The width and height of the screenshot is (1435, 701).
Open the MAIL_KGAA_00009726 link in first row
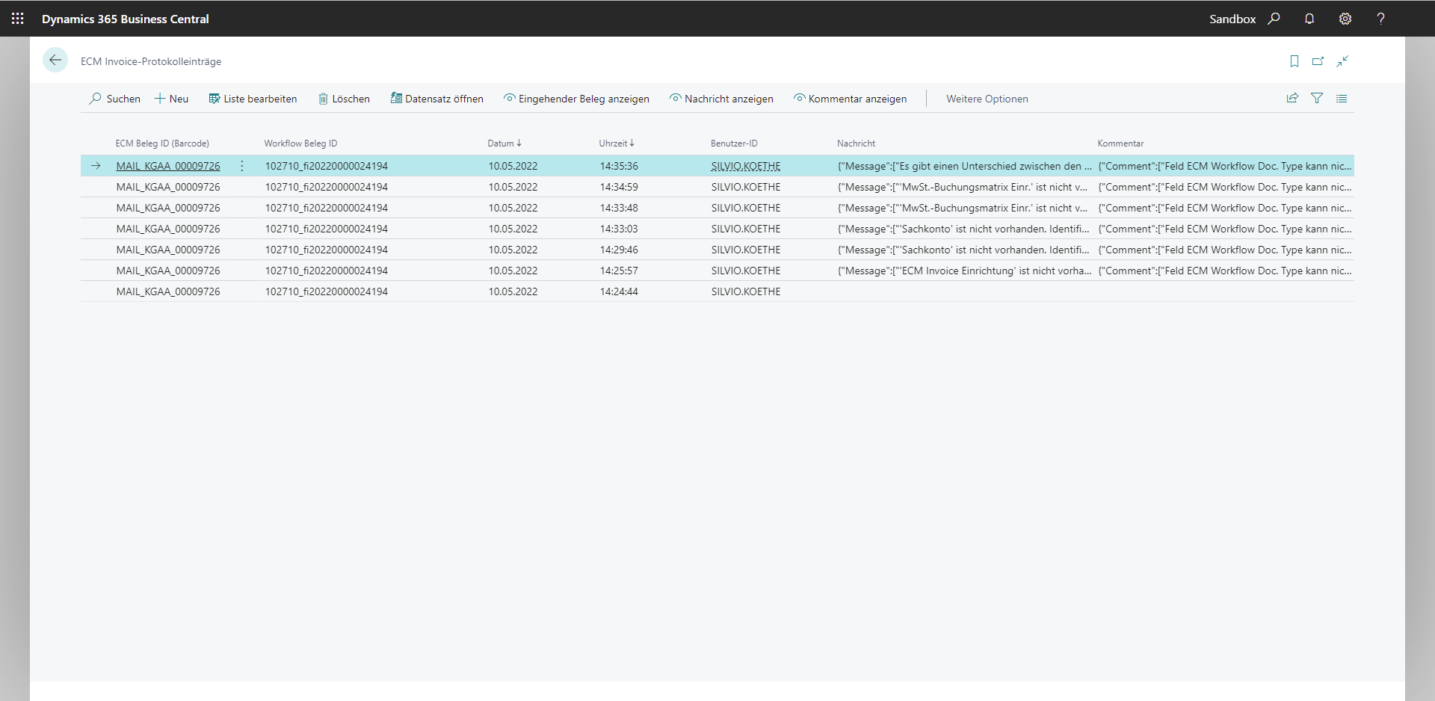click(168, 166)
